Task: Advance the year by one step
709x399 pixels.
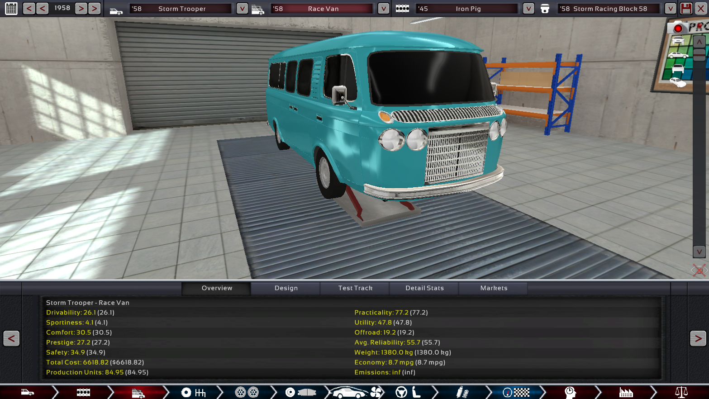Action: pyautogui.click(x=81, y=8)
